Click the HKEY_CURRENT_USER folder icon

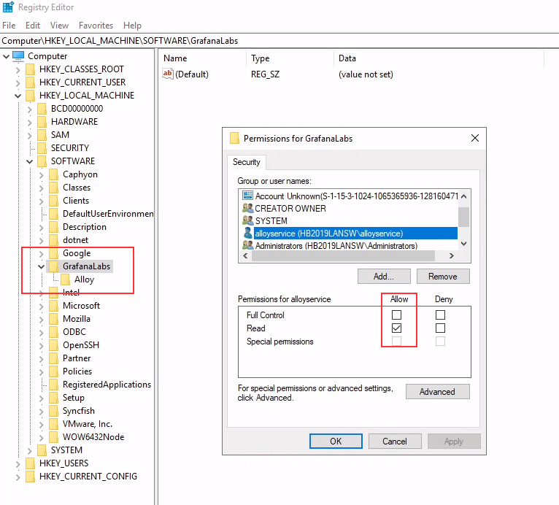click(31, 82)
